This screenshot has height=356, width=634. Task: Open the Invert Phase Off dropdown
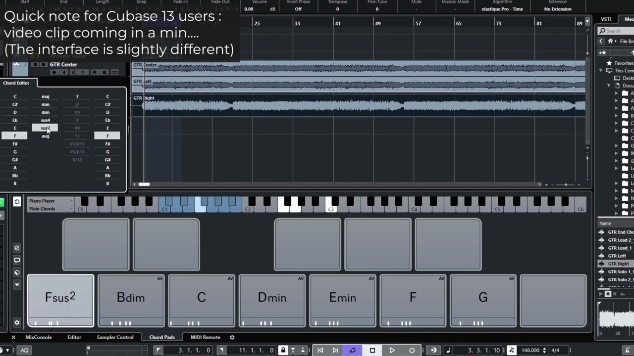point(298,9)
